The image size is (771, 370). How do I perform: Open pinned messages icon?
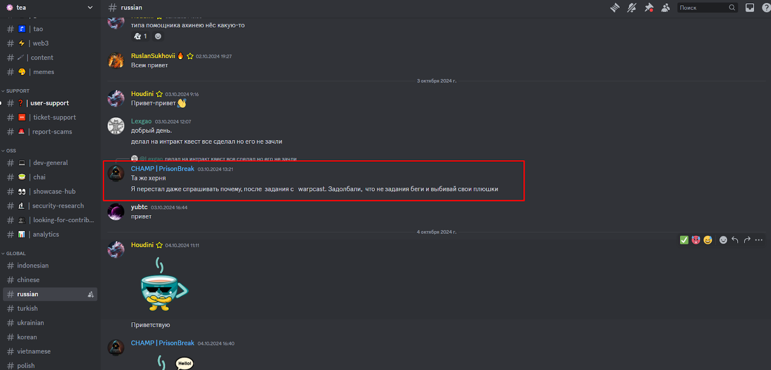(x=649, y=8)
